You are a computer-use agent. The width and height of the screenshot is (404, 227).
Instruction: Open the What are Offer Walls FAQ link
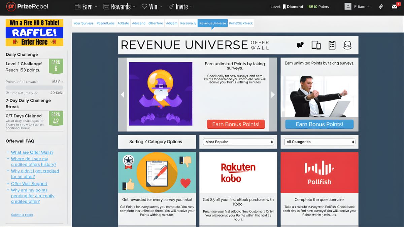(32, 152)
